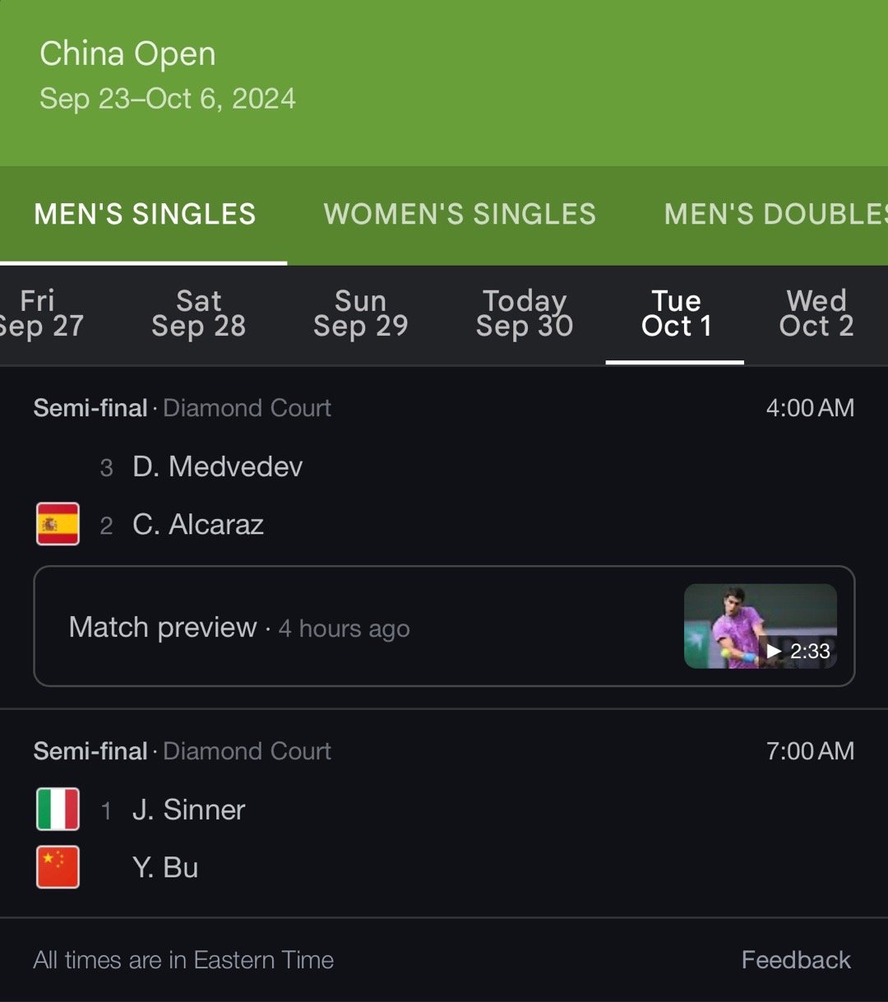The height and width of the screenshot is (1002, 888).
Task: Click the China flag icon beside Y. Bu
Action: [x=58, y=867]
